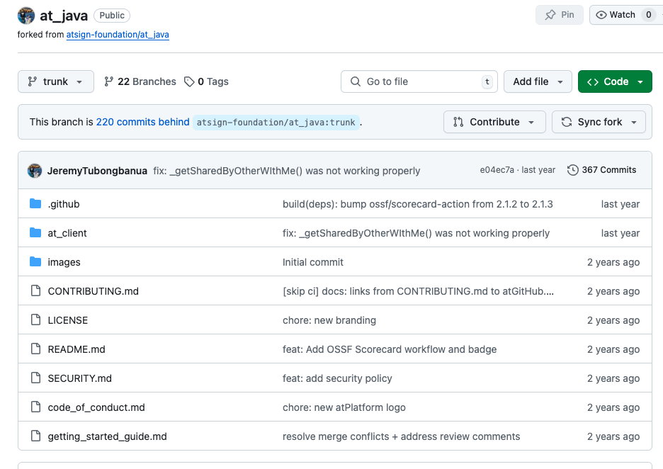Image resolution: width=663 pixels, height=469 pixels.
Task: Open the atsign-foundation/at_java upstream link
Action: click(x=118, y=35)
